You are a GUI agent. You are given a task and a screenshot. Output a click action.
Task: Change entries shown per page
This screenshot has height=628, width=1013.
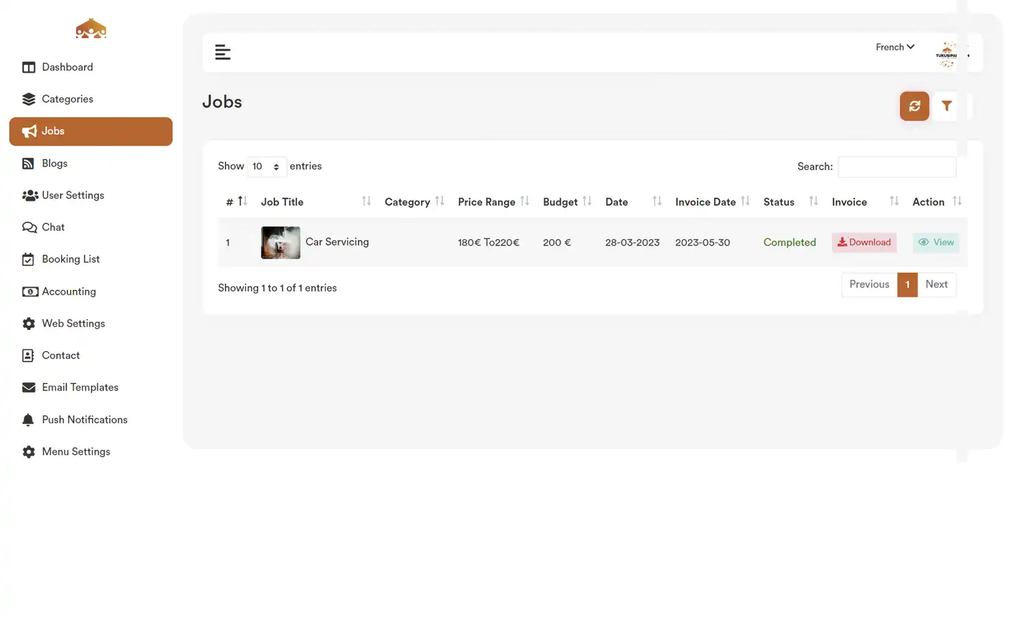pos(266,166)
